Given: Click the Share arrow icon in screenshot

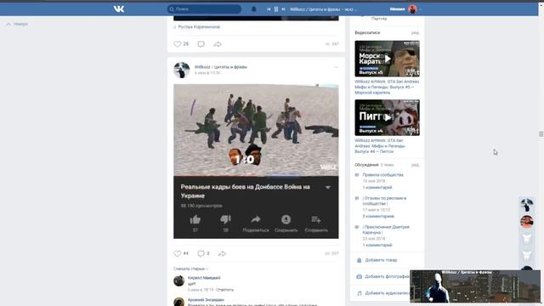Looking at the screenshot, I should pos(256,219).
